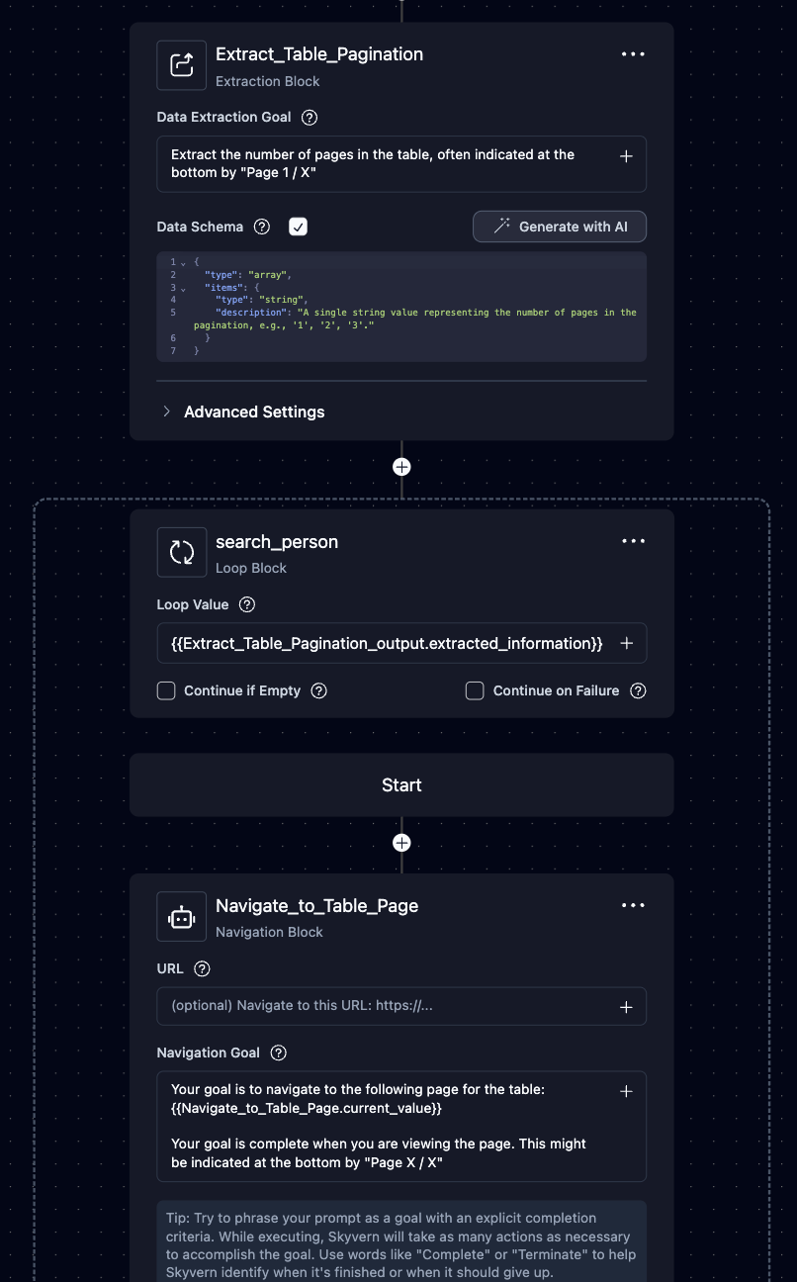Expand the Data Extraction Goal plus icon
This screenshot has height=1282, width=797.
pyautogui.click(x=626, y=156)
